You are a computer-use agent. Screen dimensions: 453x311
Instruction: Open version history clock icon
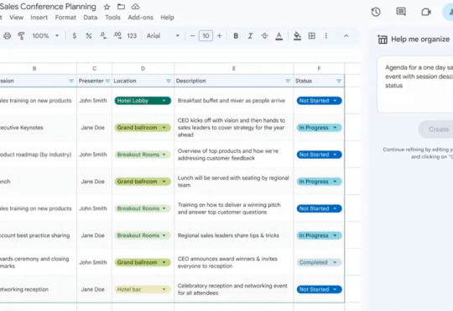pyautogui.click(x=376, y=12)
